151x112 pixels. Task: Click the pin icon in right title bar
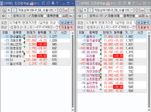pyautogui.click(x=129, y=3)
